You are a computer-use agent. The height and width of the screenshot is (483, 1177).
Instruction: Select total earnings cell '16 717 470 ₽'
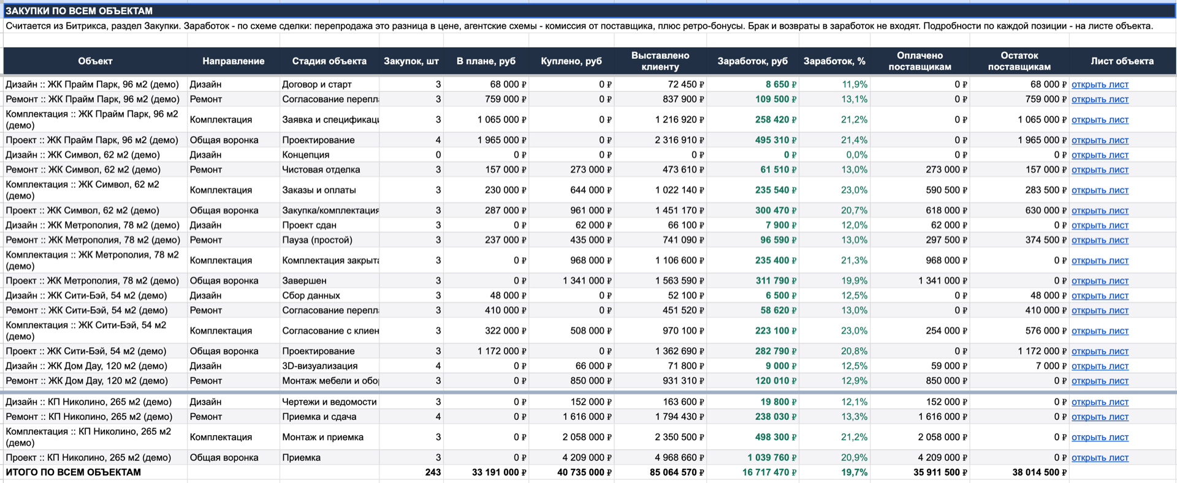753,473
